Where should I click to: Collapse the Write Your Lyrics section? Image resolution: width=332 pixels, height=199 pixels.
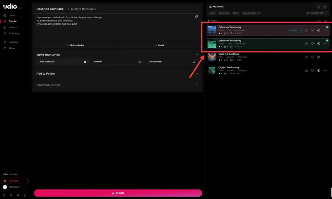click(197, 55)
